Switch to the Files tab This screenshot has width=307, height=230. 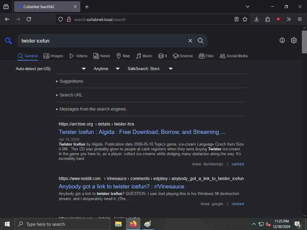(206, 56)
